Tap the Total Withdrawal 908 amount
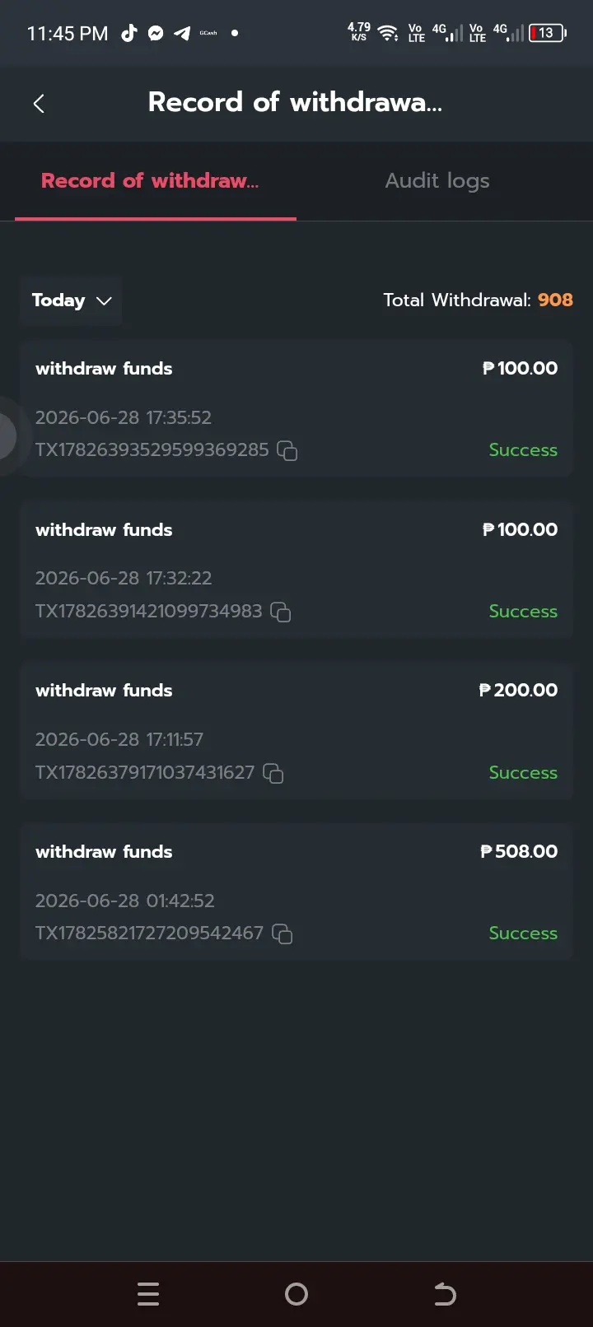 coord(555,300)
